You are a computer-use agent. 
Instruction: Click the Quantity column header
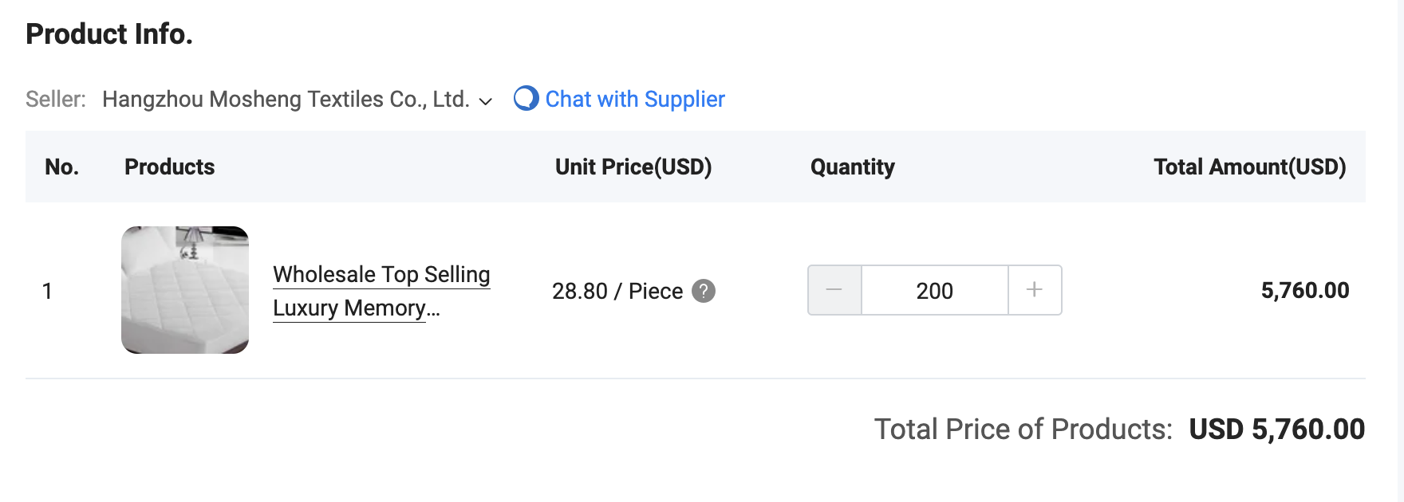[852, 167]
